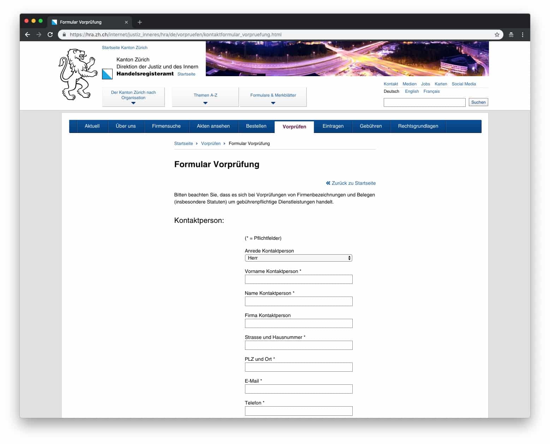Screen dimensions: 550x444
Task: Open the Gebühren navigation tab
Action: click(x=371, y=126)
